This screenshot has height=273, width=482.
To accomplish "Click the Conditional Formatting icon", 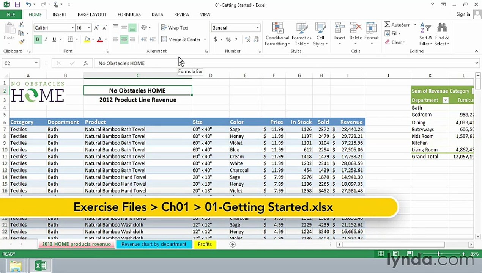I will click(x=277, y=29).
